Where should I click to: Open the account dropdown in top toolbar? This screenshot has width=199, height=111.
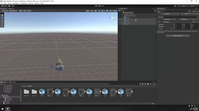[4, 6]
